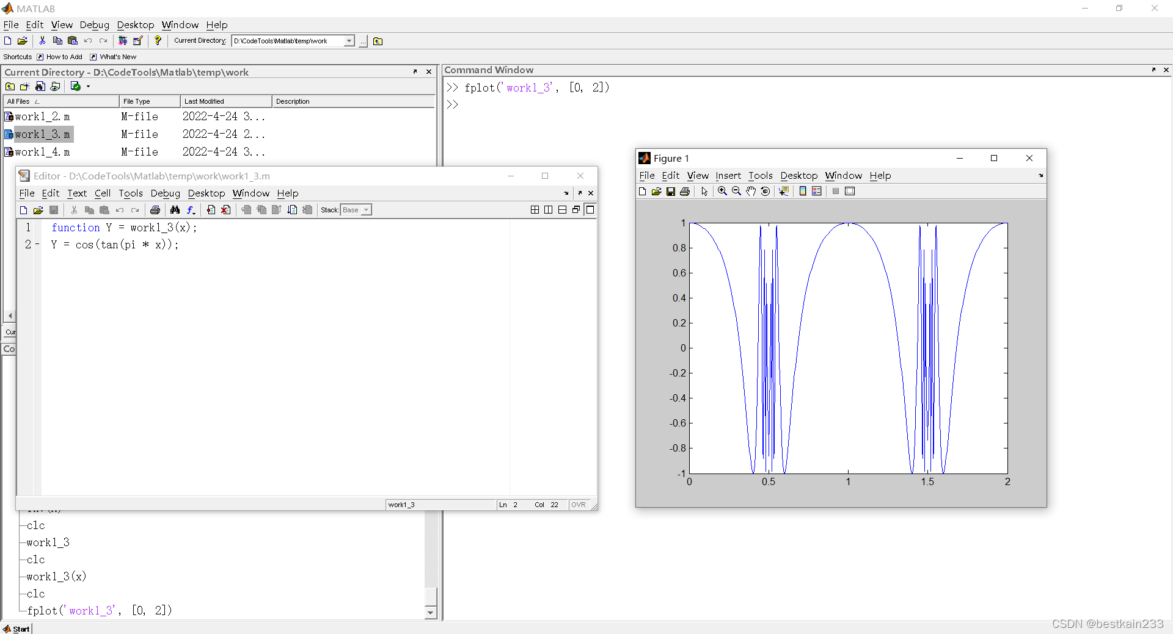The height and width of the screenshot is (634, 1173).
Task: Select the Edit Plot arrow tool in Figure 1
Action: [x=704, y=191]
